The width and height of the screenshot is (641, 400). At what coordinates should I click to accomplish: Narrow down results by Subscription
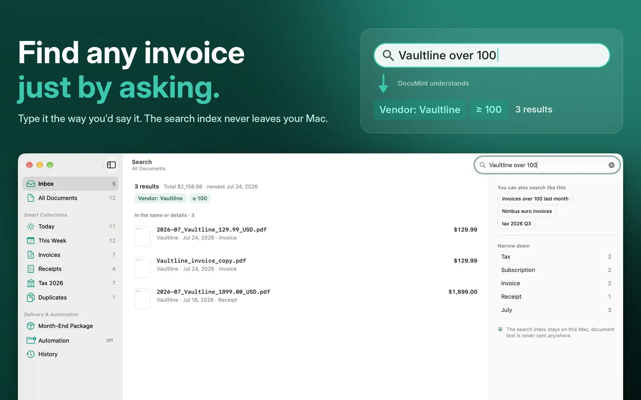(556, 270)
